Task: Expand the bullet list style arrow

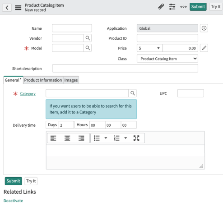Action: tap(106, 138)
